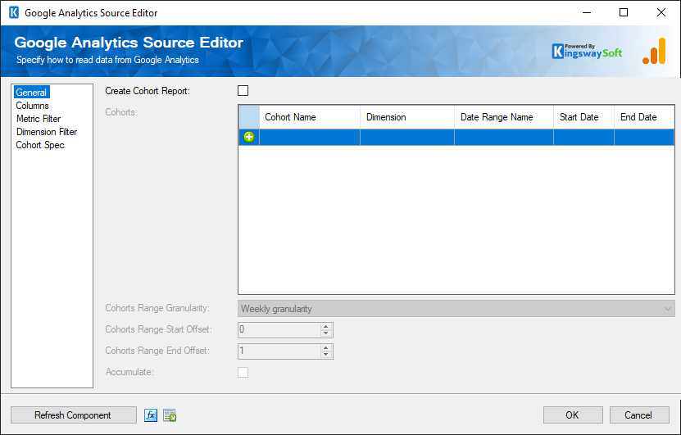
Task: Click the new row Dimension cell
Action: [407, 137]
